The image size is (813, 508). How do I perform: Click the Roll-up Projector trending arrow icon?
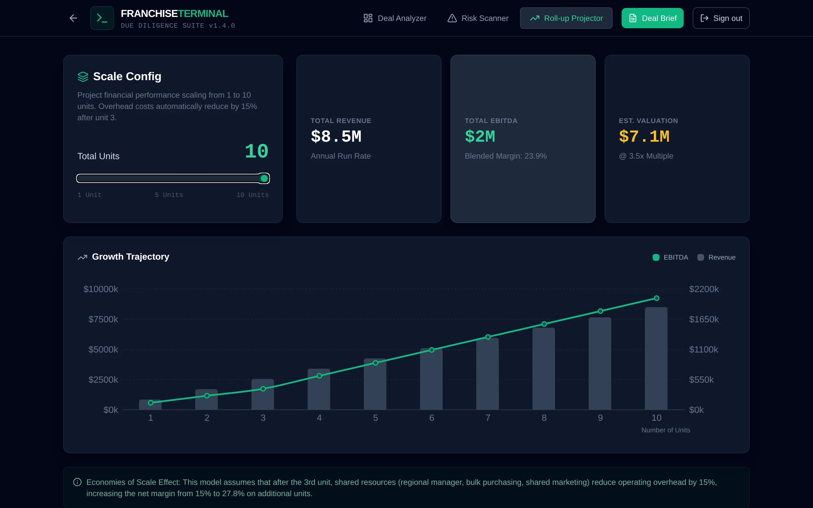534,18
